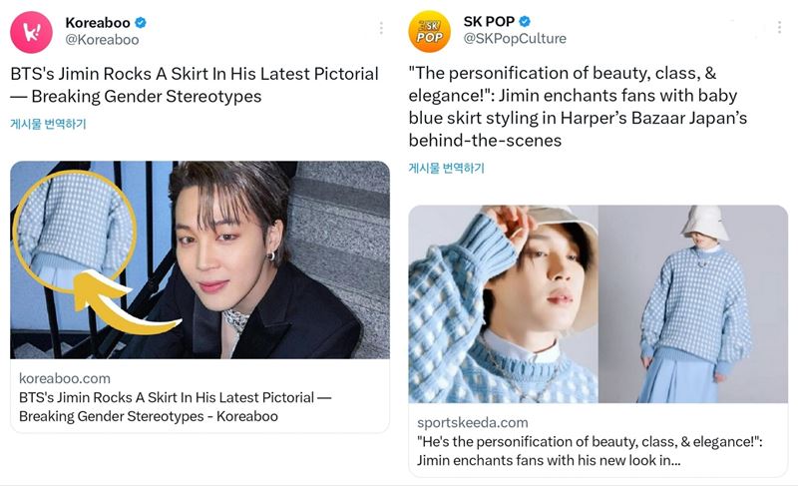Click the SK POP display name
This screenshot has width=798, height=486.
(x=489, y=21)
